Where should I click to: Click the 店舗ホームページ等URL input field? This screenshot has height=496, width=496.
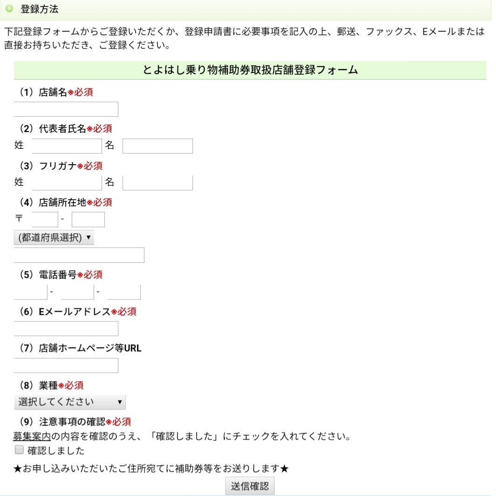coord(66,365)
